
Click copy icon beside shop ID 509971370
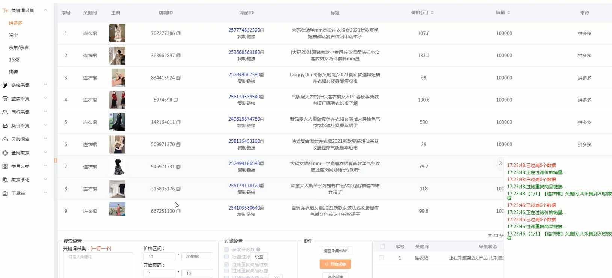point(178,144)
